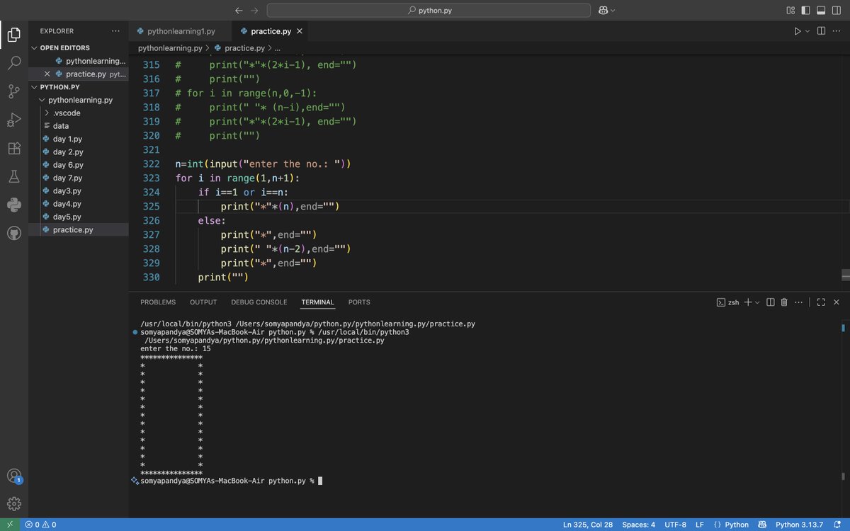Open the Accounts menu with notification badge
This screenshot has width=850, height=531.
tap(14, 476)
